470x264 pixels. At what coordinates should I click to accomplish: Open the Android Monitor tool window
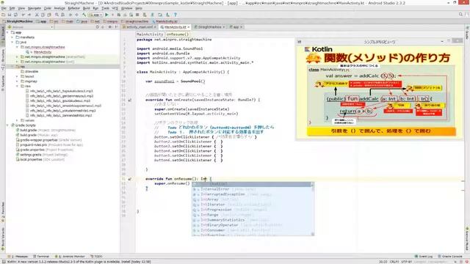pos(70,257)
